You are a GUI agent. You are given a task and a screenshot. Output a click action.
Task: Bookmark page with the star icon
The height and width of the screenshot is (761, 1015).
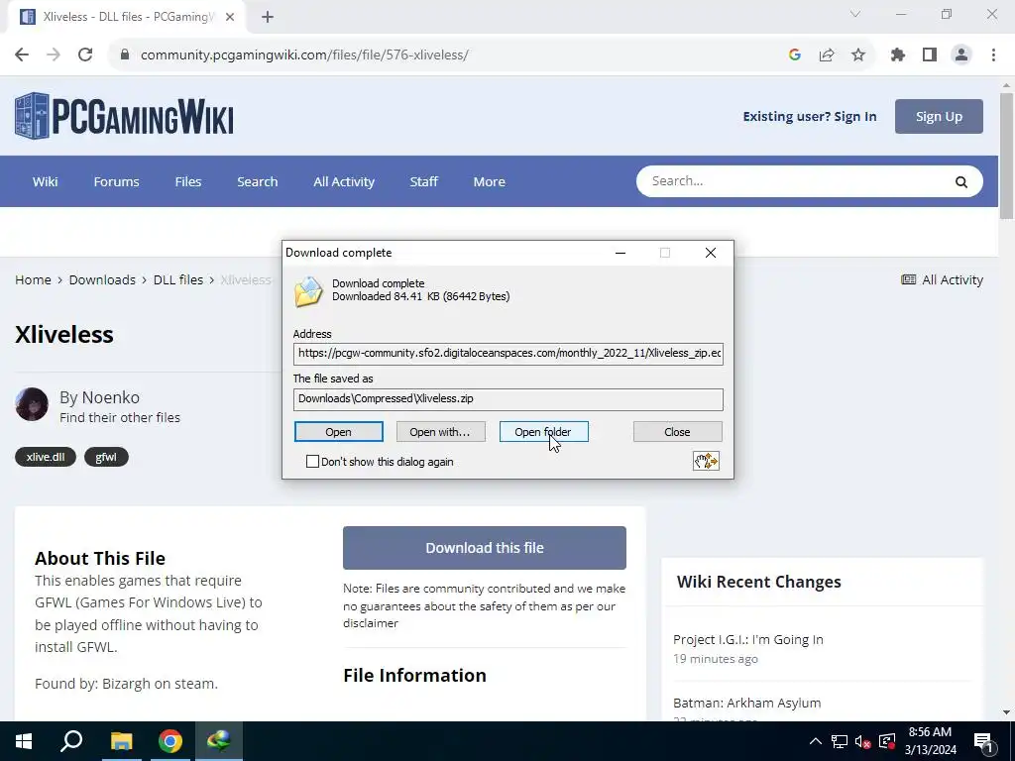[858, 55]
